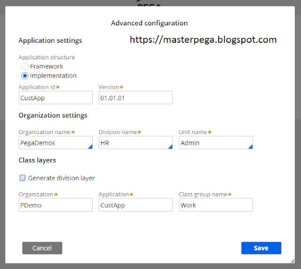301x269 pixels.
Task: Click the Save button
Action: pyautogui.click(x=261, y=248)
